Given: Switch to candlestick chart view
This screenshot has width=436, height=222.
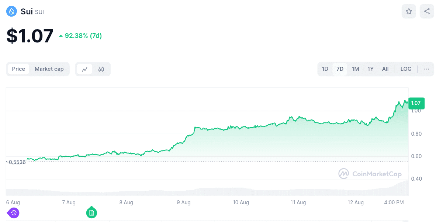Looking at the screenshot, I should tap(101, 69).
